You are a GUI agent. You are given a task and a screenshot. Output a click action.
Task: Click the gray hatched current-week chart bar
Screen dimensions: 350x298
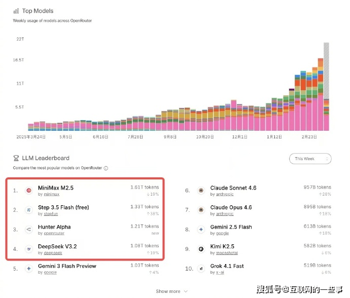326,70
